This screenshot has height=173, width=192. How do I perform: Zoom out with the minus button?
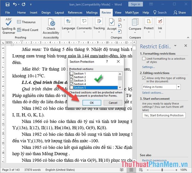point(148,170)
